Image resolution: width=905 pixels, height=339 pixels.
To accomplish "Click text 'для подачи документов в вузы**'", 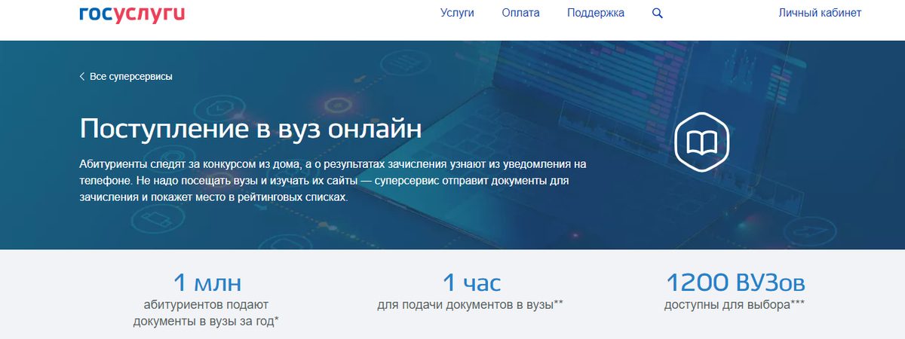I will click(x=471, y=305).
